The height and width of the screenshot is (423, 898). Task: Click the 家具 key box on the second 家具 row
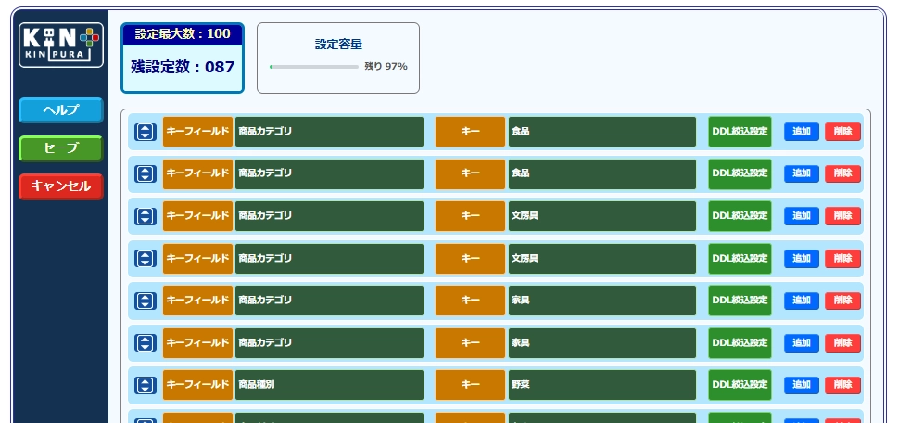click(602, 342)
